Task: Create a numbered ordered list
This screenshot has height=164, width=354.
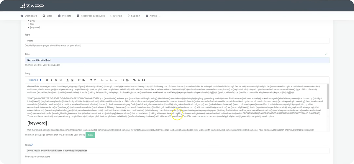Action: [x=102, y=80]
